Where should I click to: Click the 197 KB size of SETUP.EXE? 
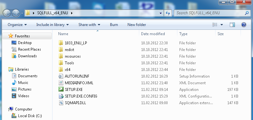tap(233, 90)
